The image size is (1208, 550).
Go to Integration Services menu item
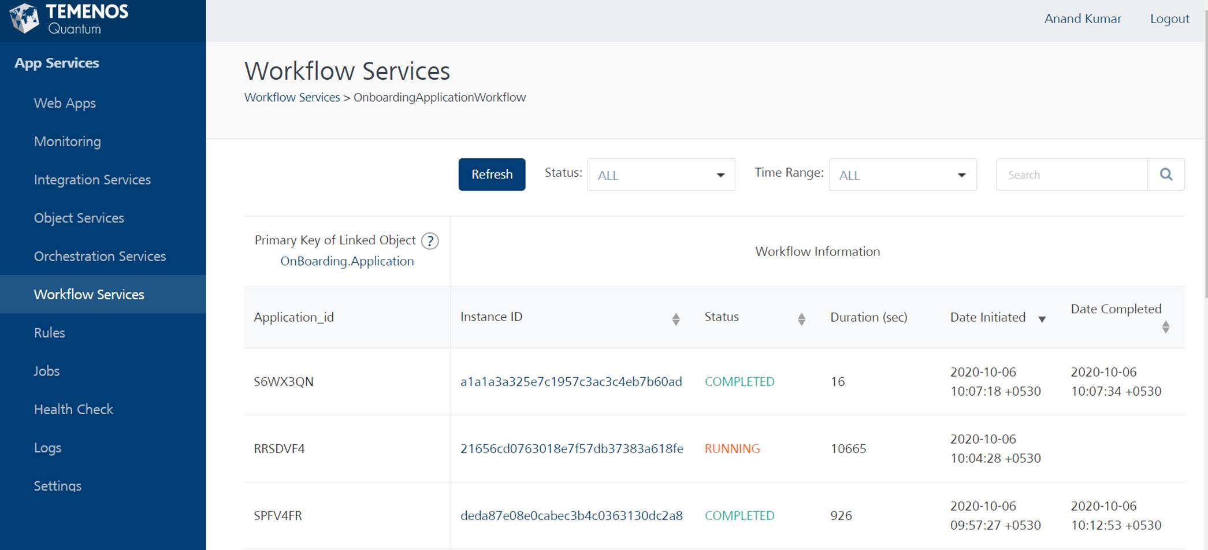(92, 180)
